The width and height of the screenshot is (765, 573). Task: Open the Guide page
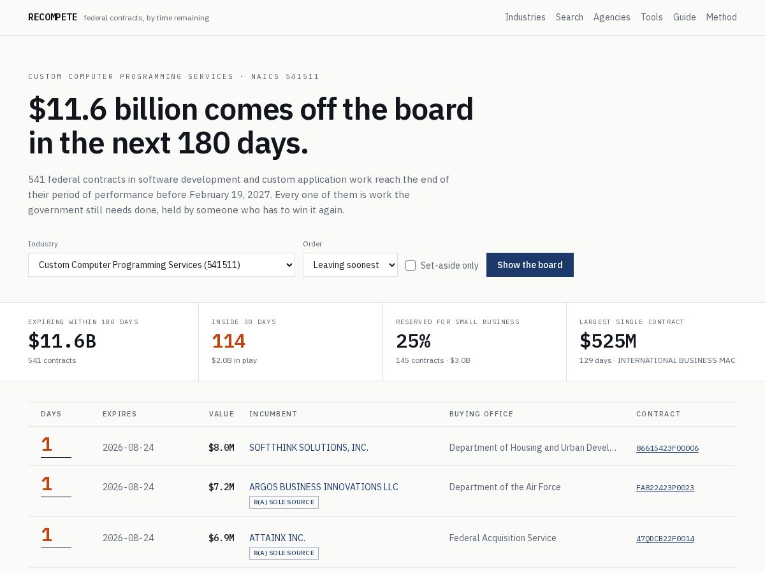[685, 17]
